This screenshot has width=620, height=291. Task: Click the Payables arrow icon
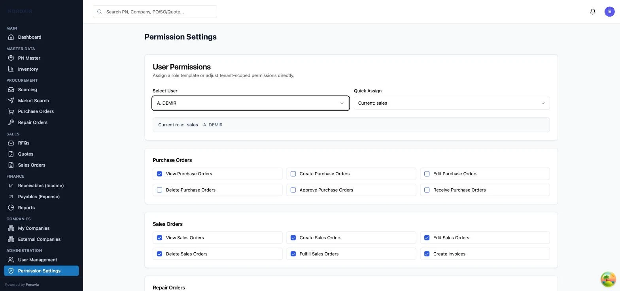(11, 197)
